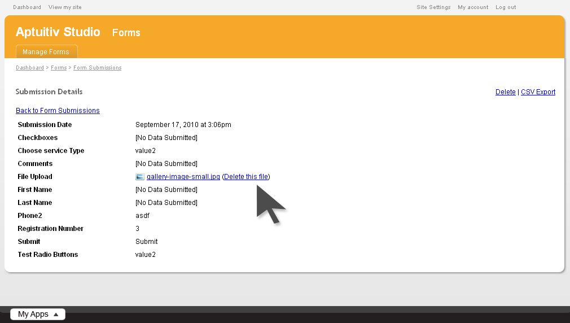Go back to Form Submissions
The width and height of the screenshot is (570, 323).
(x=58, y=111)
